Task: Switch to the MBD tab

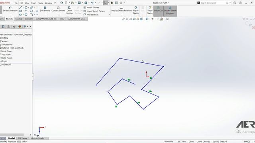Action: (x=62, y=19)
